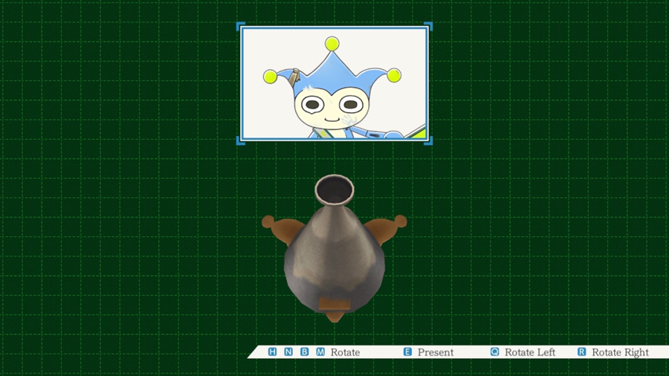Click the Rotate label text

pos(345,352)
